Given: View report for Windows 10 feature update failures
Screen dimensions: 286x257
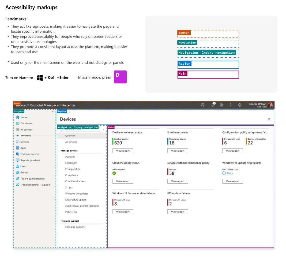Looking at the screenshot, I should [x=123, y=212].
